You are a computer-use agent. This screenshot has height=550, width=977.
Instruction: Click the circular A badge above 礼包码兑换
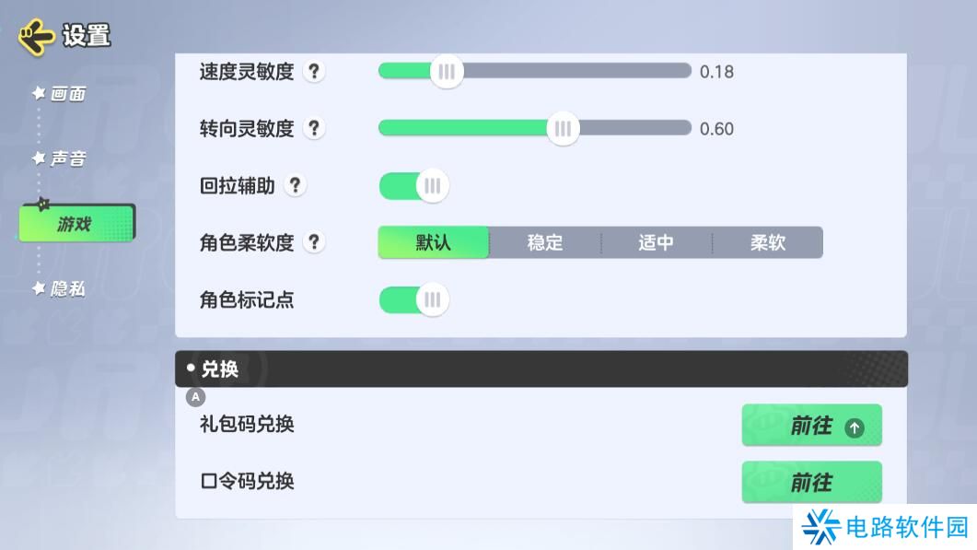coord(194,397)
